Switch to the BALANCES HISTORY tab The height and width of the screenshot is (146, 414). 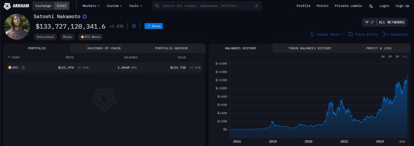241,48
